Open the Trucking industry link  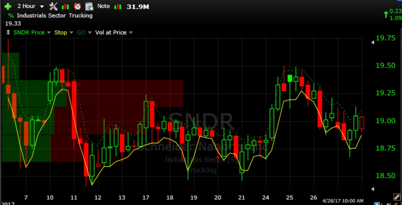[81, 16]
